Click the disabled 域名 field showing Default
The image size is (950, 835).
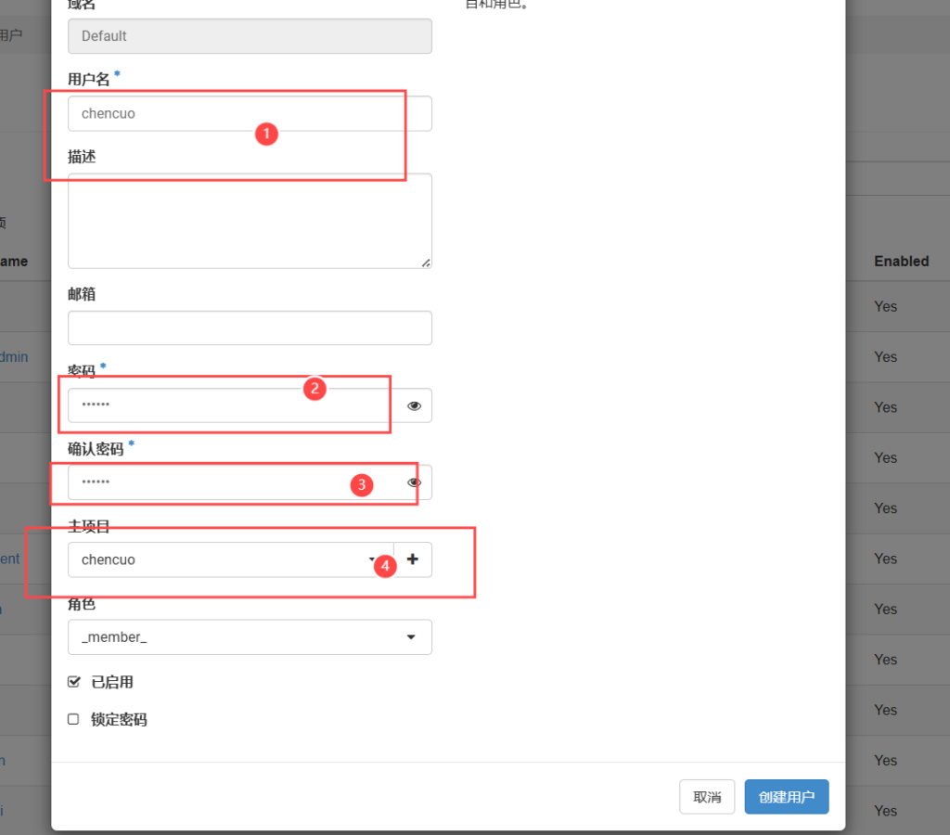click(250, 36)
